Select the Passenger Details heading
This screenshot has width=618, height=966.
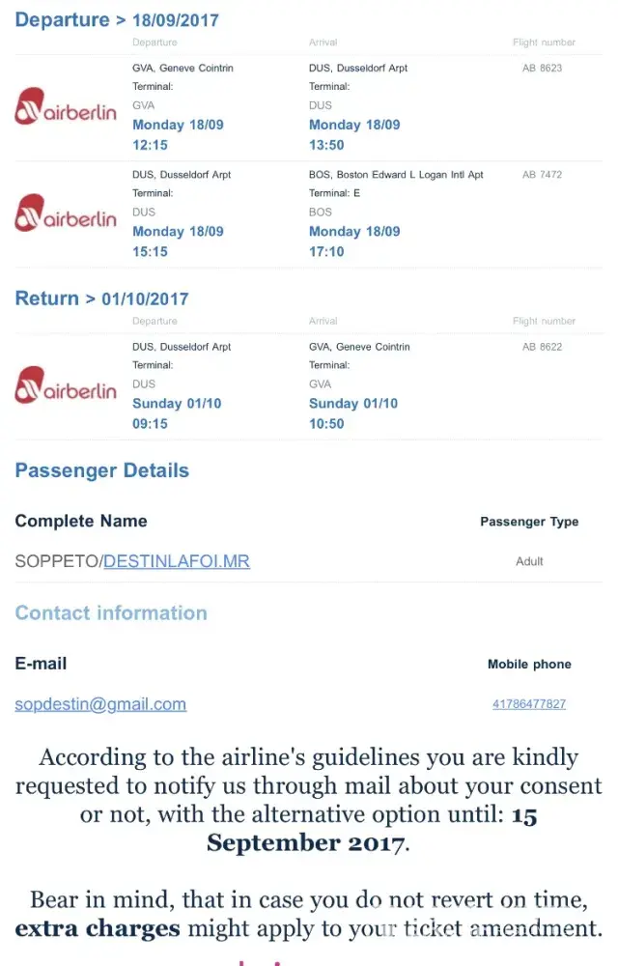coord(101,470)
